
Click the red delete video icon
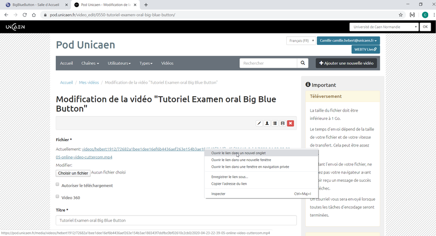[290, 123]
